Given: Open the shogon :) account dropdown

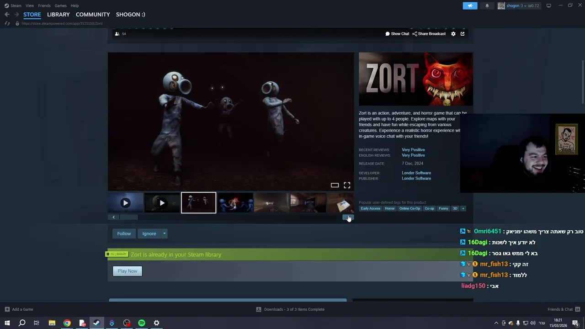Looking at the screenshot, I should (518, 5).
